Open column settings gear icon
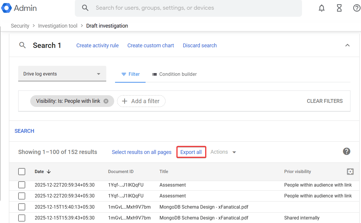 click(x=350, y=172)
